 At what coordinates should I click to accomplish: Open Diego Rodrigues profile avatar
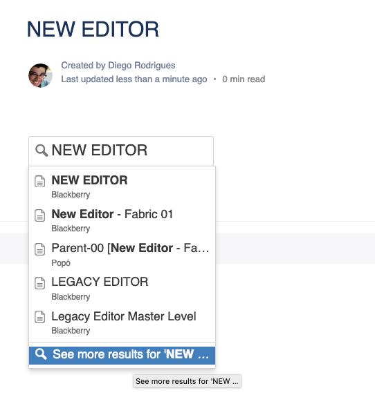40,75
